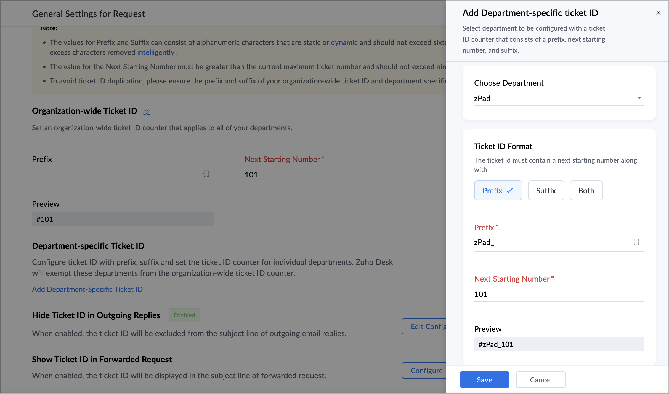Select the Suffix ticket ID format
The height and width of the screenshot is (394, 669).
click(x=546, y=191)
